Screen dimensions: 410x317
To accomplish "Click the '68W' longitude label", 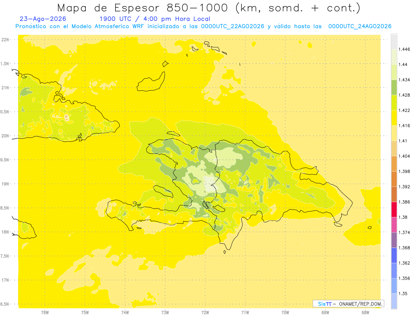I will click(365, 313).
